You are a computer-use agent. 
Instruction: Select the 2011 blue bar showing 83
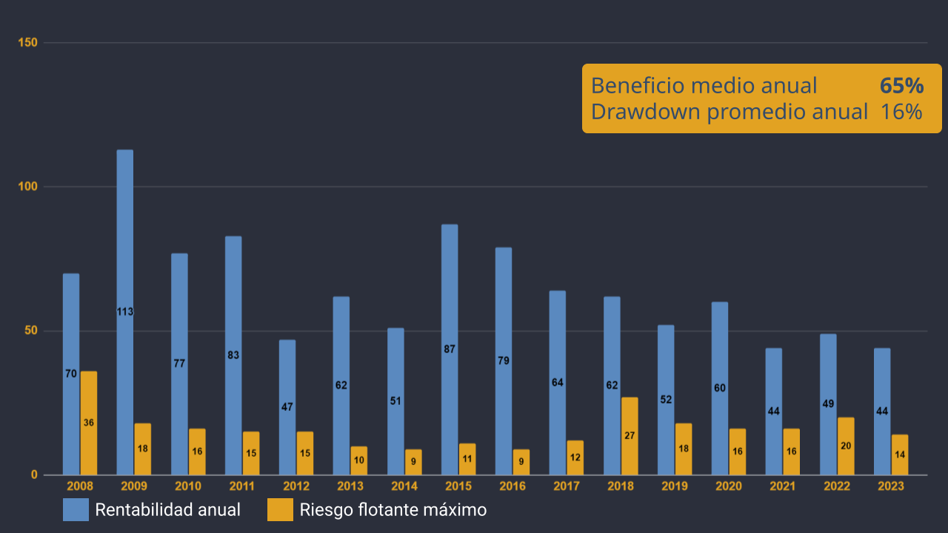233,355
